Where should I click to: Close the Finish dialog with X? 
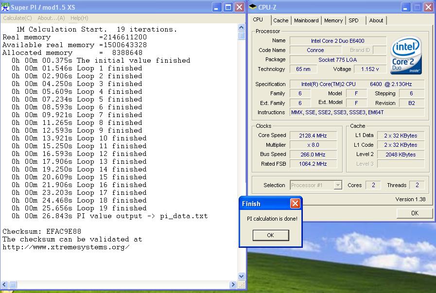point(295,204)
